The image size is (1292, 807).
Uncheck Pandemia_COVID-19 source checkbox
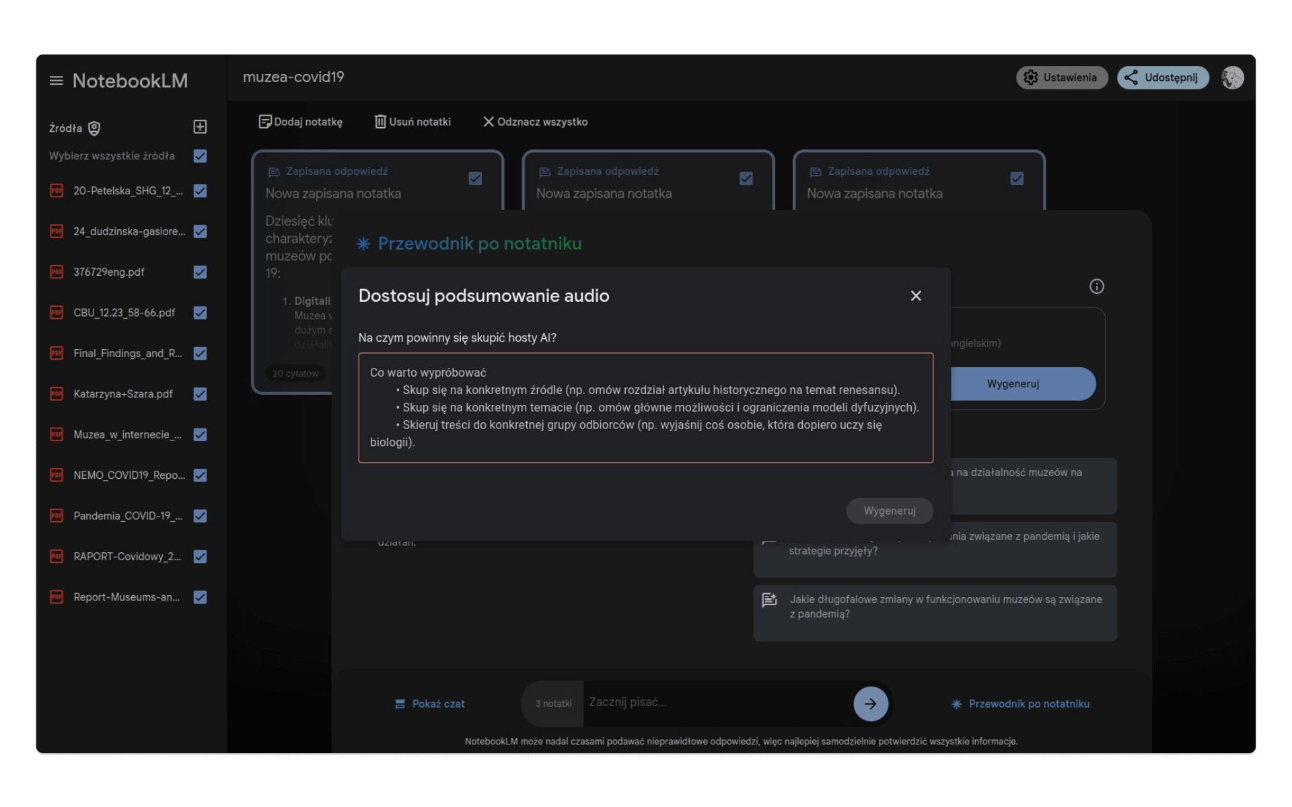click(200, 516)
